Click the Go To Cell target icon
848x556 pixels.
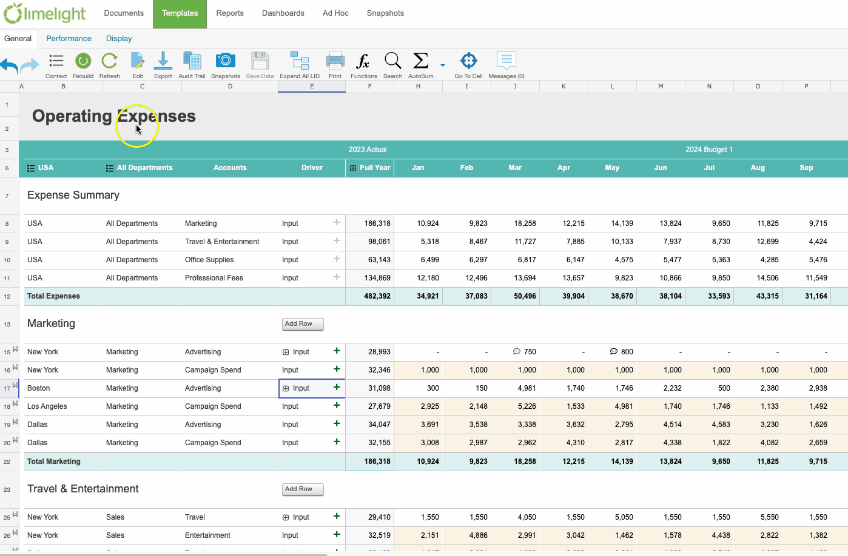(468, 61)
